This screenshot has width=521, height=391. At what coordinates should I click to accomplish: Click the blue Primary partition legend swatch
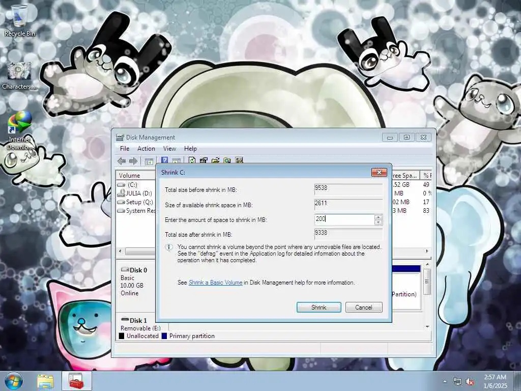point(164,336)
